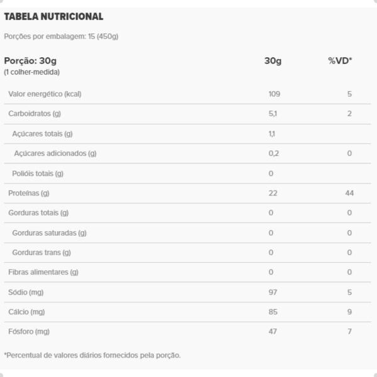Click the %VD* column header

340,60
